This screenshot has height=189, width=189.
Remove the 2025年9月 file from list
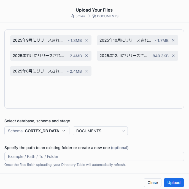pos(87,40)
